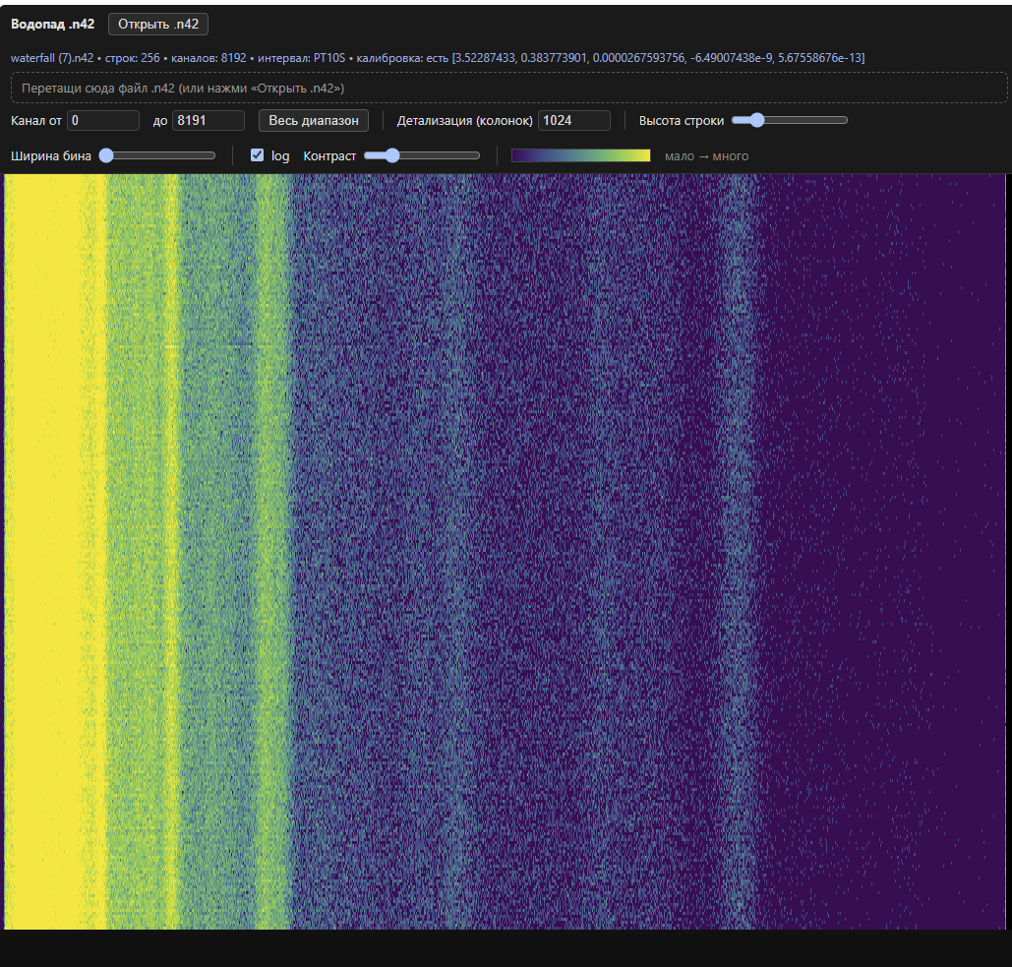
Task: Click the viridis color scale legend bar
Action: 581,155
